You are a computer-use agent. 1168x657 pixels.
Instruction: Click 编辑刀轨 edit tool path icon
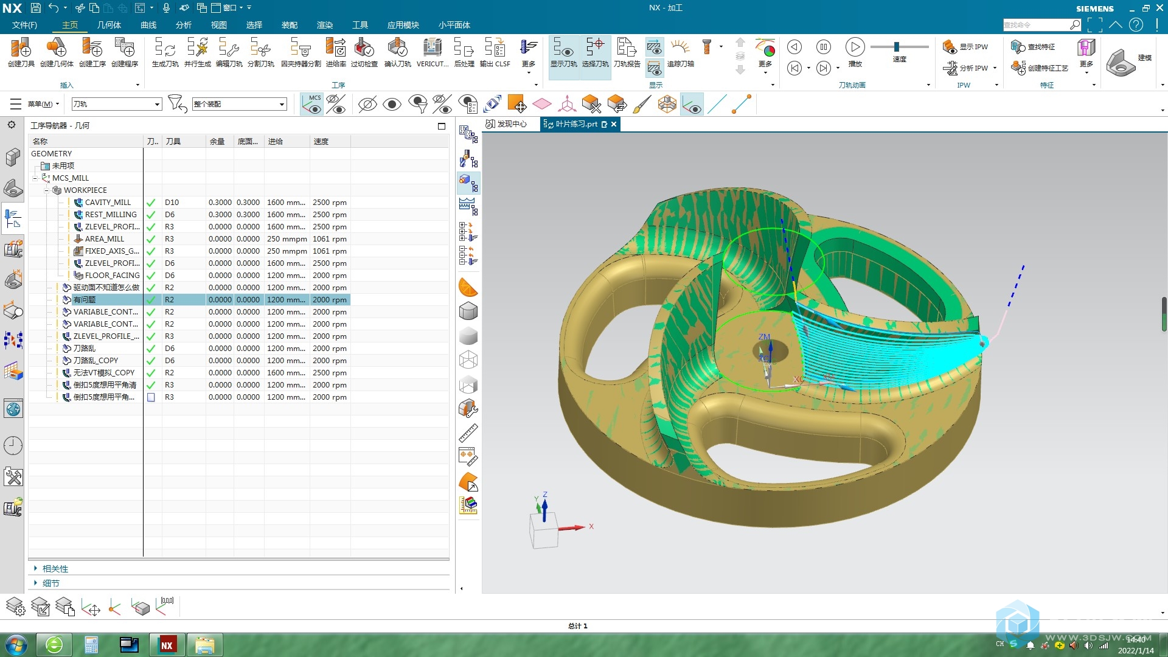pyautogui.click(x=229, y=52)
